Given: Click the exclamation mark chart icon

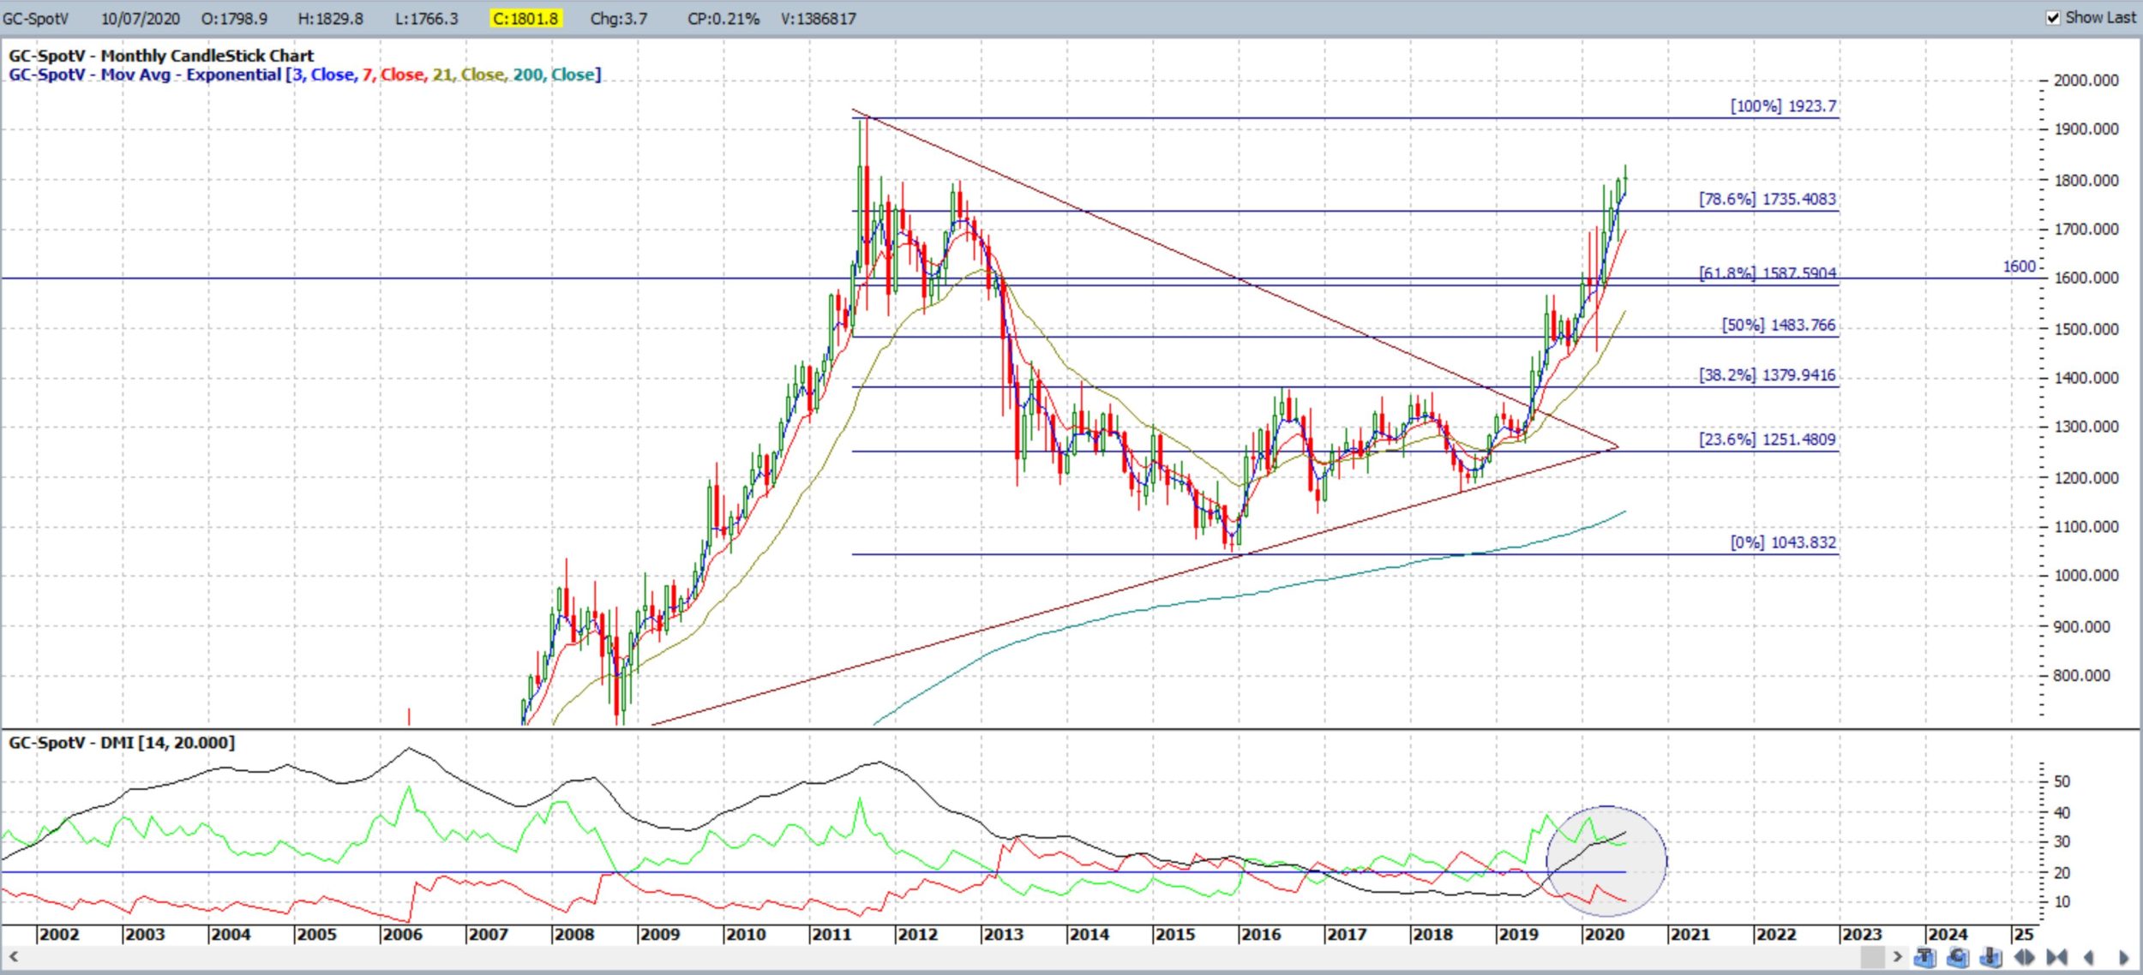Looking at the screenshot, I should tap(1990, 957).
